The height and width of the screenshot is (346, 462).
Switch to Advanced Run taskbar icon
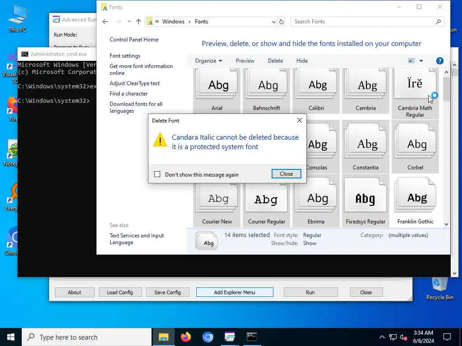click(230, 337)
